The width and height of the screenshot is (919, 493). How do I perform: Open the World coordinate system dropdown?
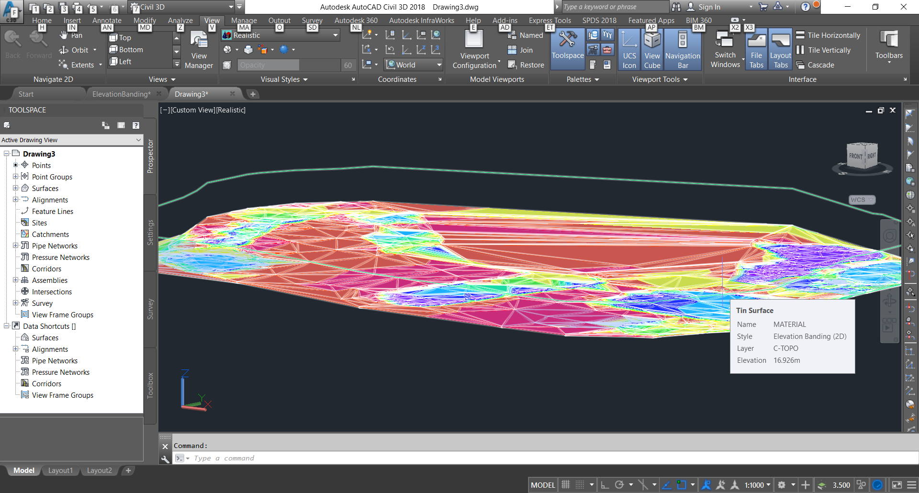point(439,65)
